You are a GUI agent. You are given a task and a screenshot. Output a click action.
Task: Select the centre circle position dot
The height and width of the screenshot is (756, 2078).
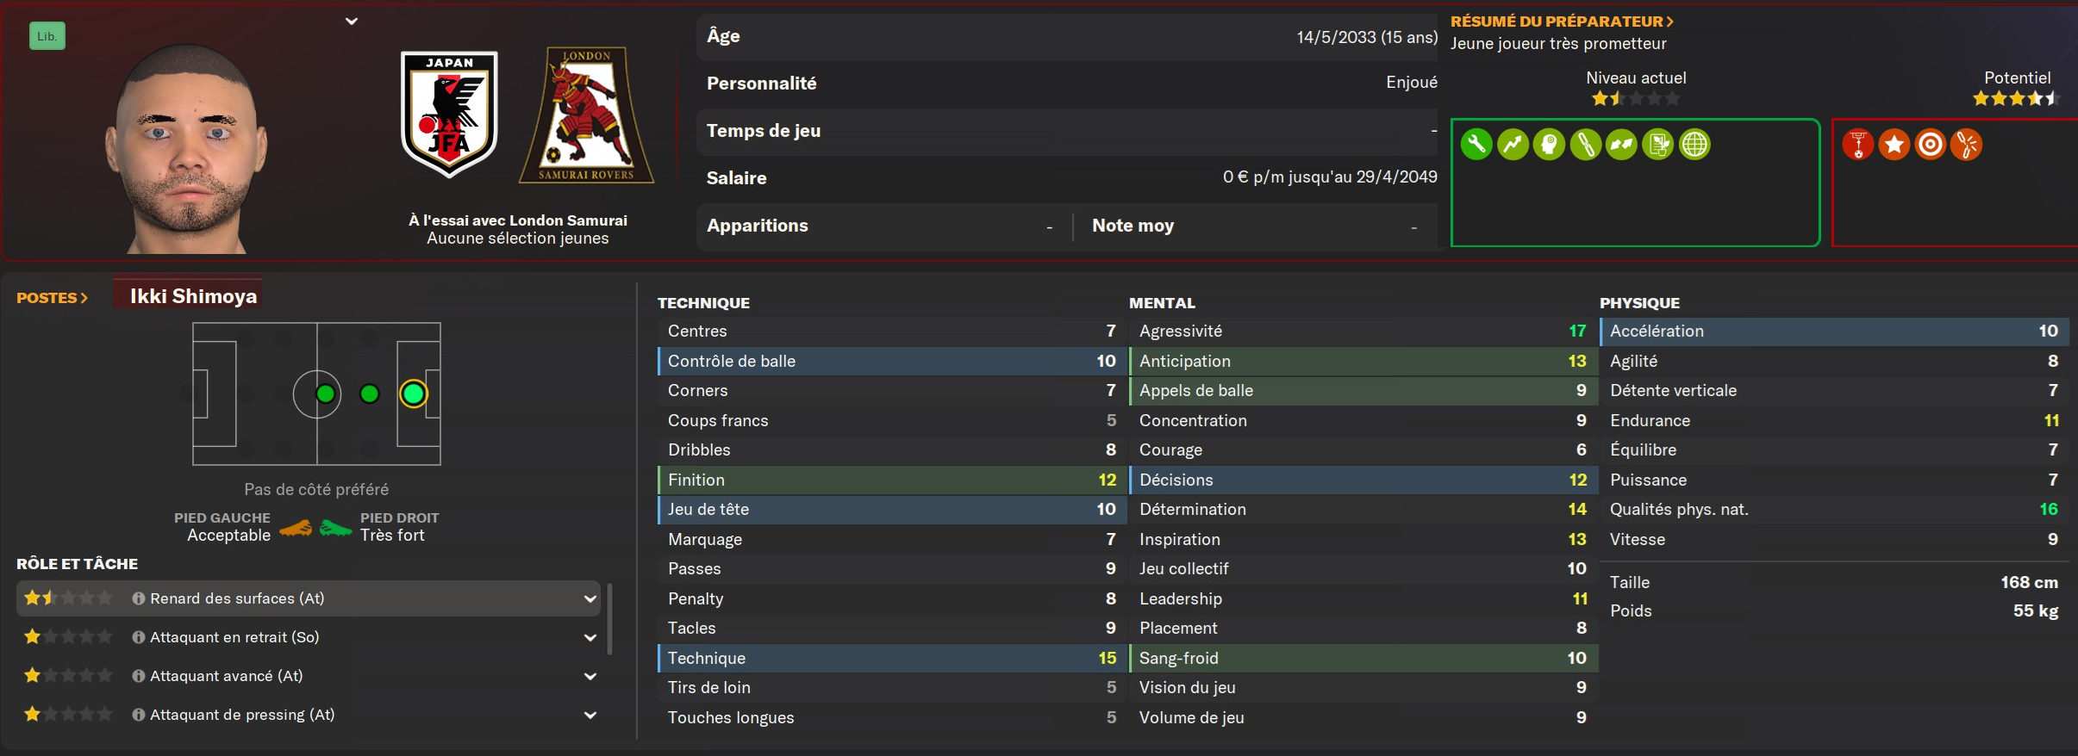coord(325,393)
